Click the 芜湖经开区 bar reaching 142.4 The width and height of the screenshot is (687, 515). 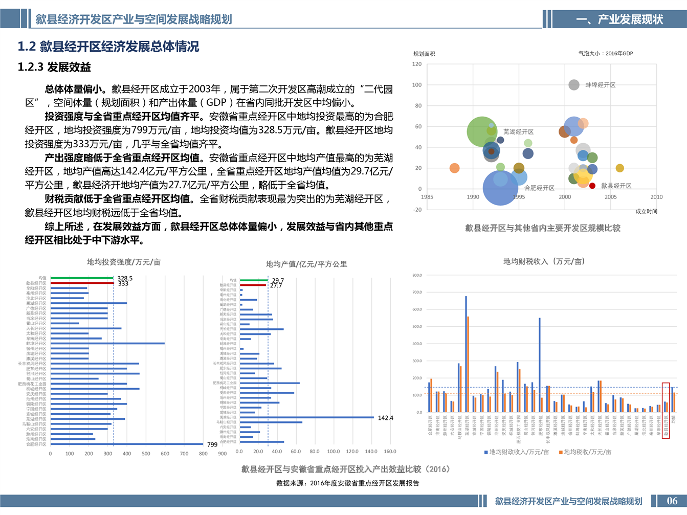click(307, 417)
